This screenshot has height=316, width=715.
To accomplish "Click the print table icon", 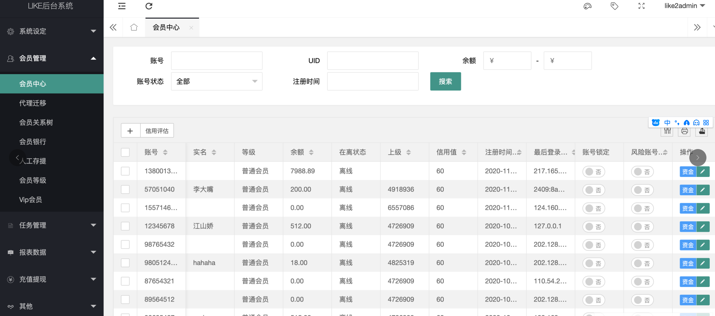I will (684, 131).
